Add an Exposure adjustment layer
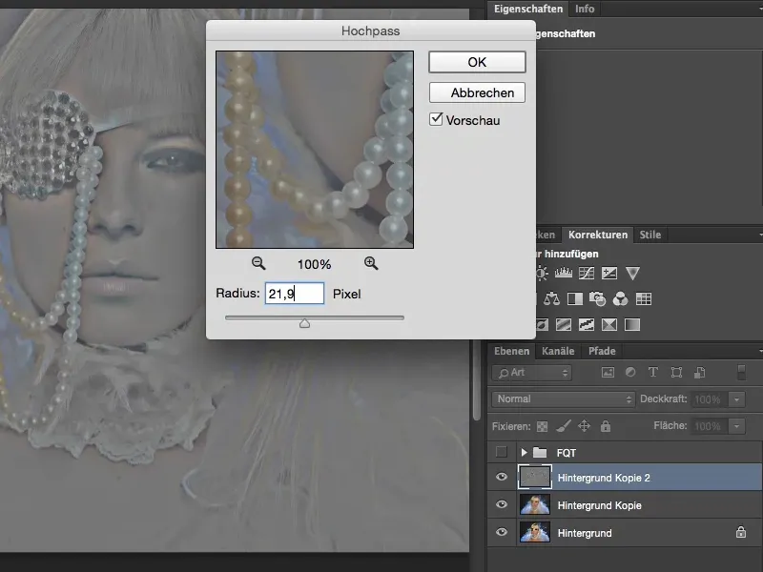The height and width of the screenshot is (572, 763). tap(609, 273)
